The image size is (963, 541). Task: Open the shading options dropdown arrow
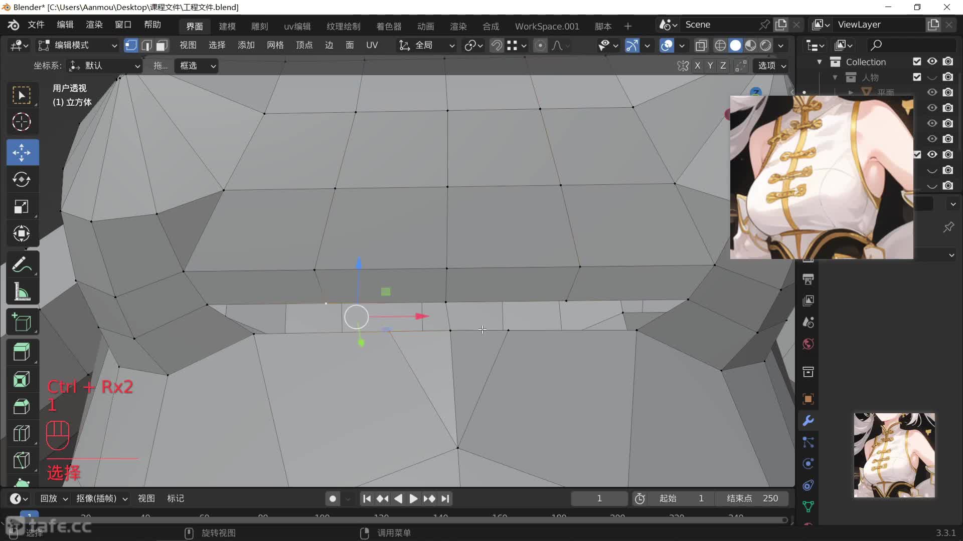click(x=780, y=46)
